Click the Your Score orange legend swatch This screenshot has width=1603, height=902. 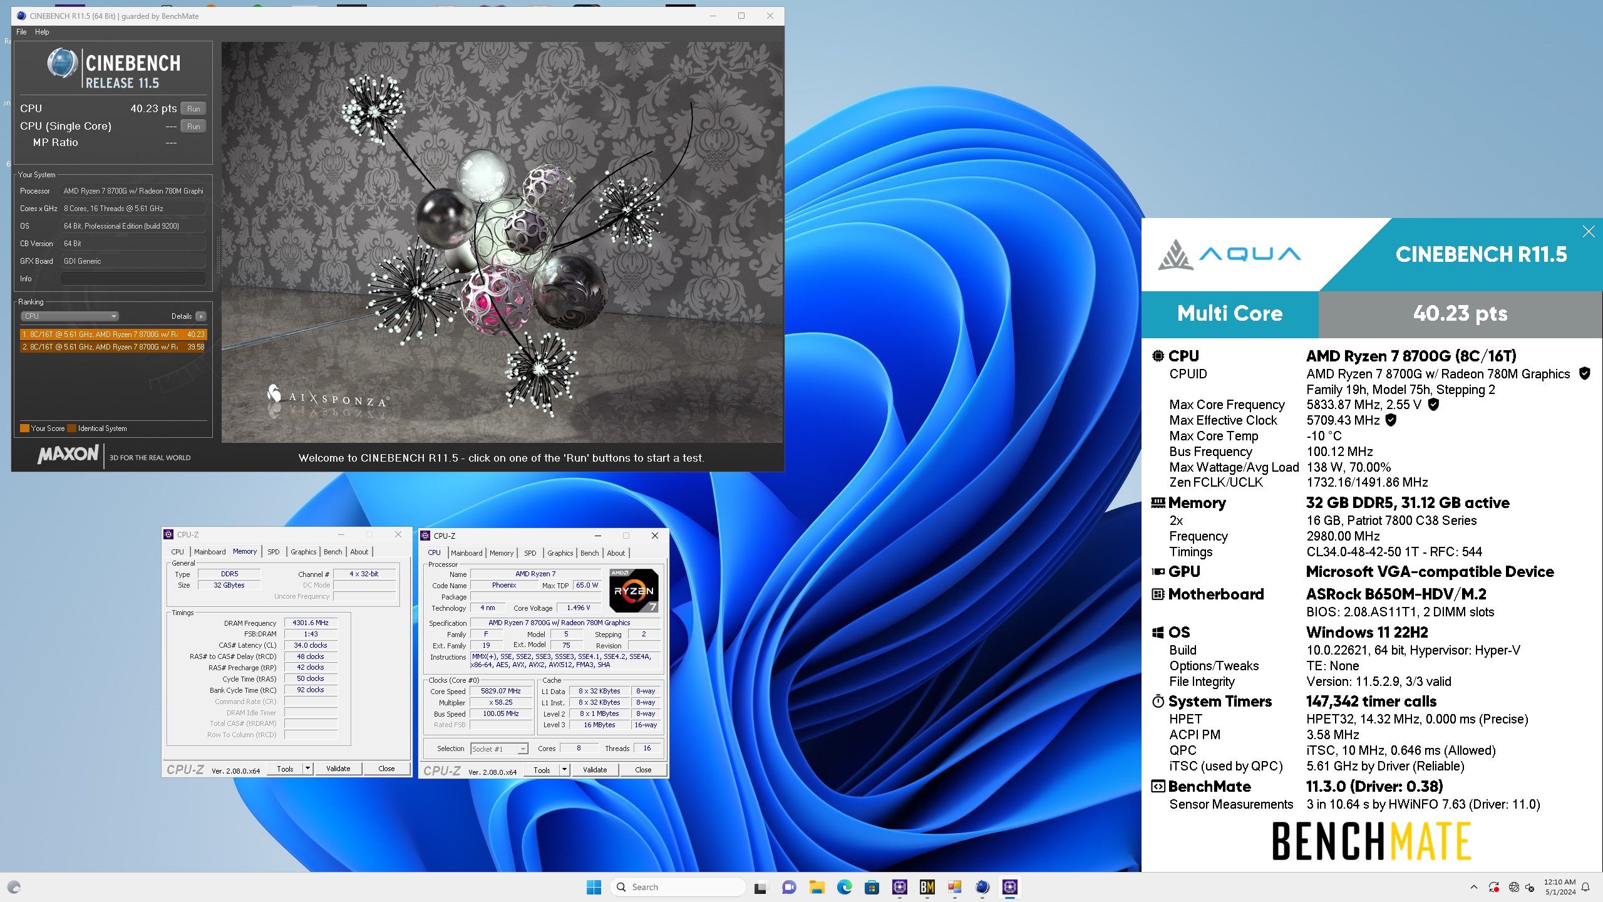pyautogui.click(x=24, y=428)
